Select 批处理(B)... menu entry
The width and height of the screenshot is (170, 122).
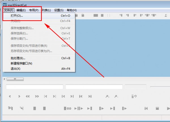18,58
